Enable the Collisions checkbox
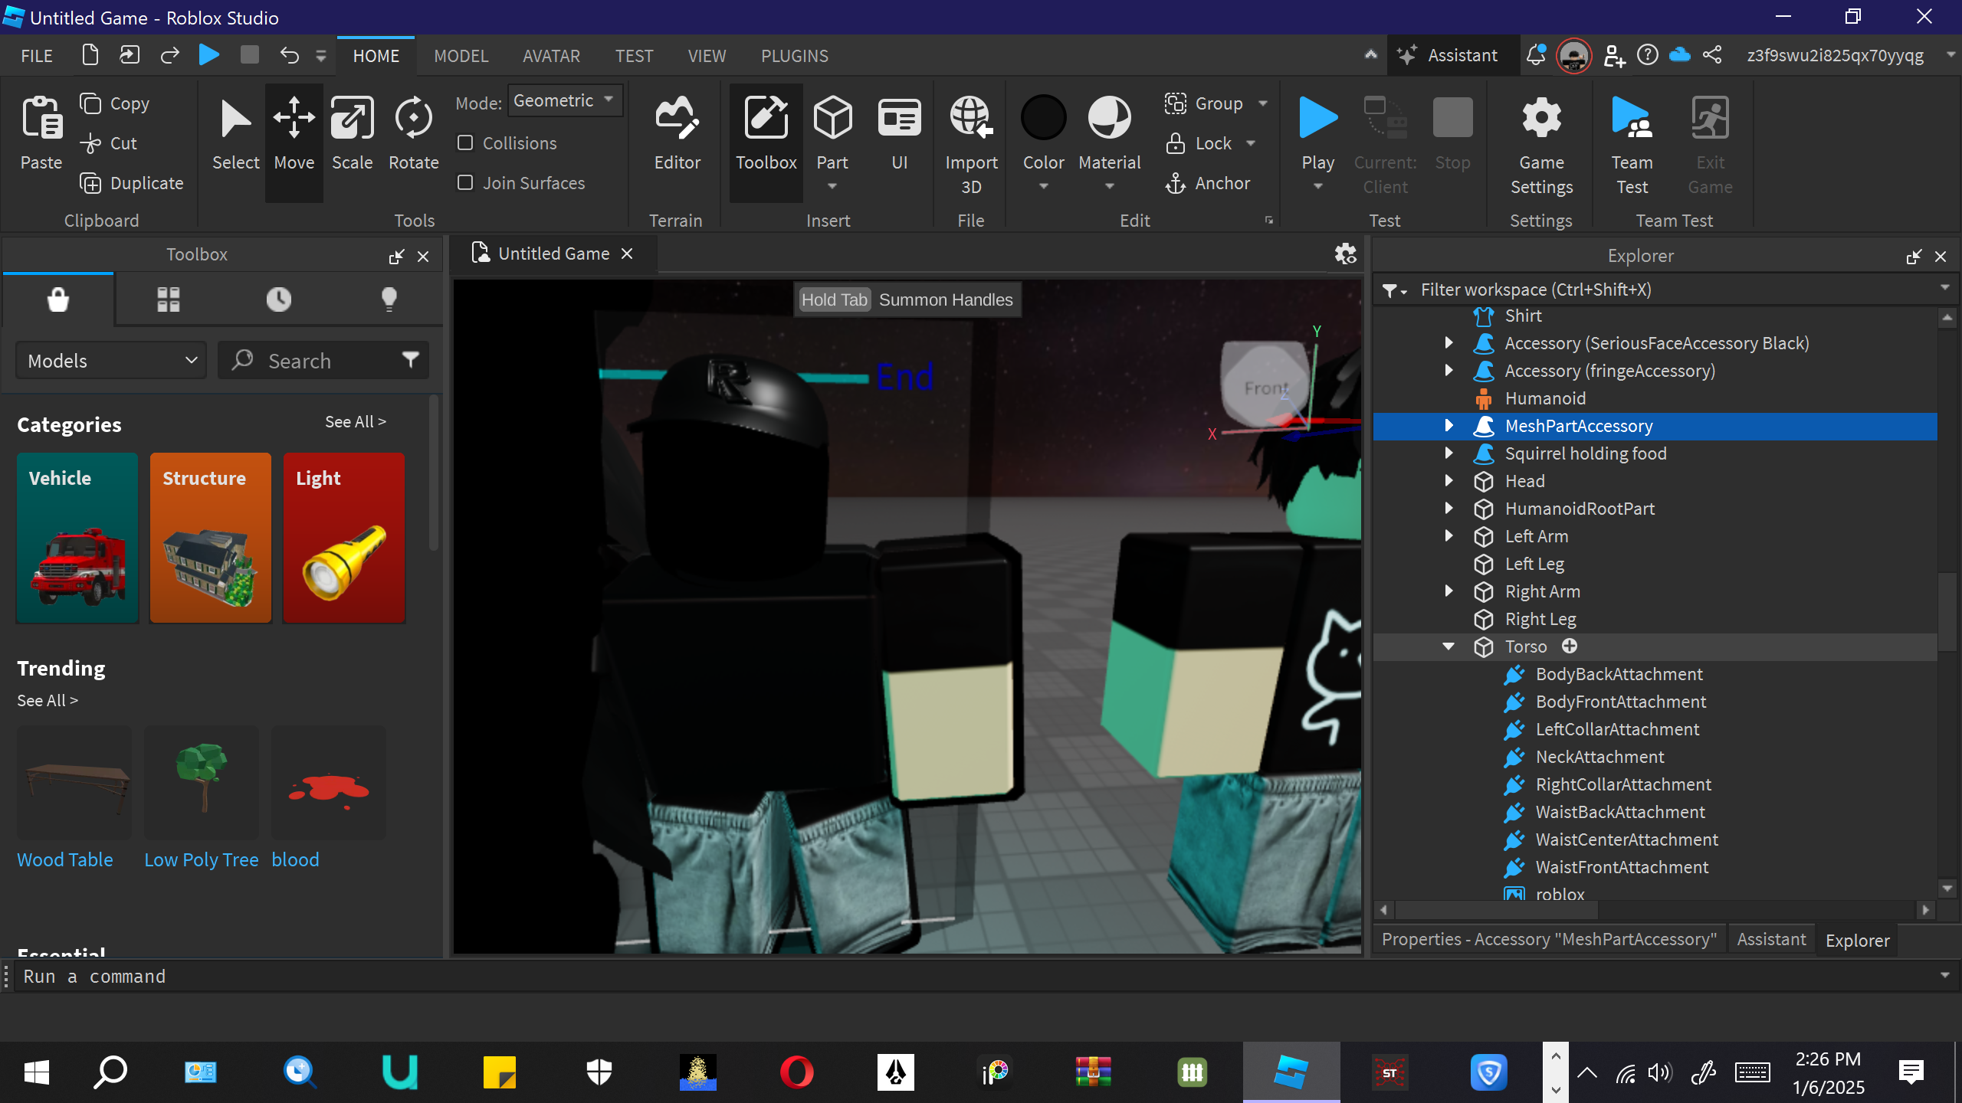This screenshot has width=1962, height=1103. click(x=465, y=143)
